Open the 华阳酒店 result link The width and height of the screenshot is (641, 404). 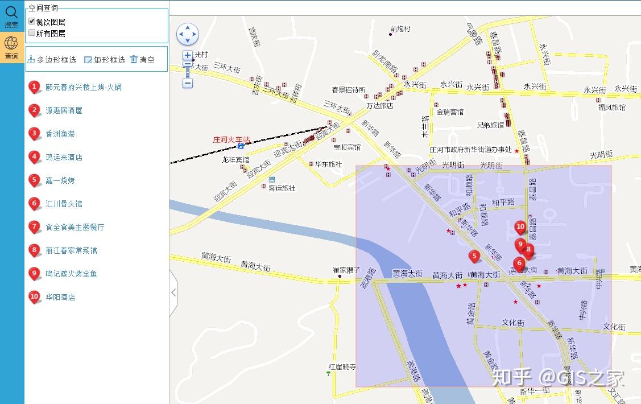60,297
